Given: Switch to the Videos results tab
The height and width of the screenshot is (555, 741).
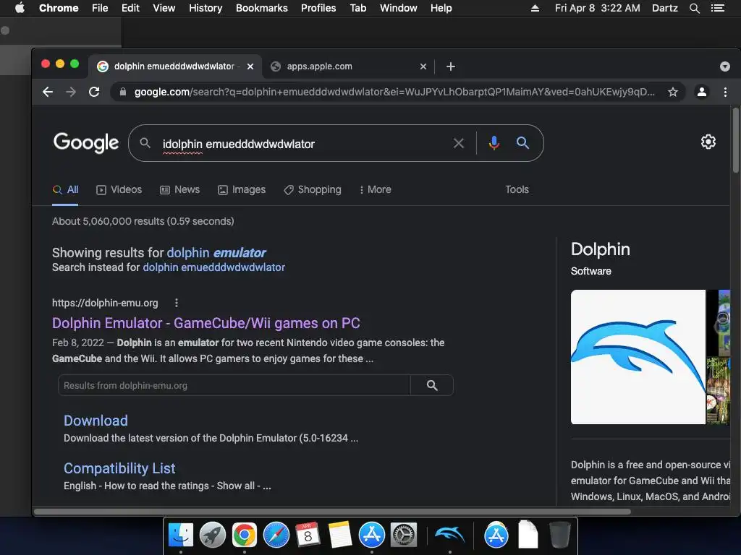Looking at the screenshot, I should click(119, 190).
